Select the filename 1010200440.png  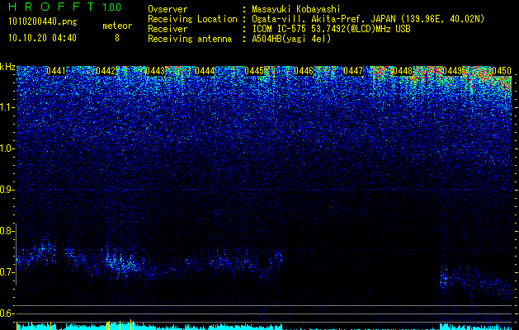pyautogui.click(x=43, y=22)
